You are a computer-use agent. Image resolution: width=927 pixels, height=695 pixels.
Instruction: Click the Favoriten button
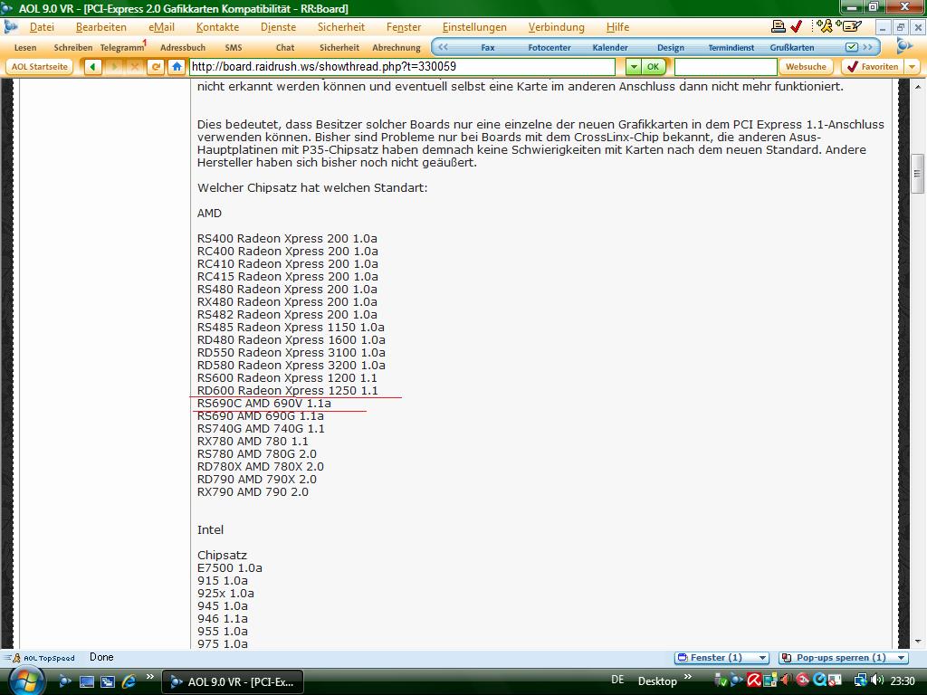874,67
